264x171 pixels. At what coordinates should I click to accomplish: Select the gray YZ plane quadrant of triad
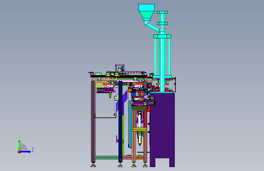pyautogui.click(x=24, y=147)
